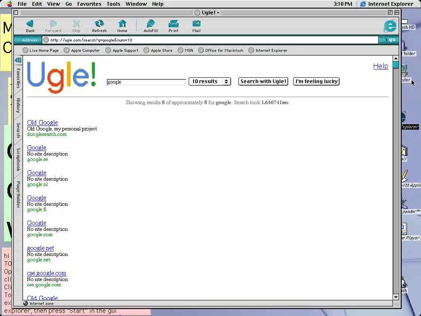Open Google result for google.fi

[37, 198]
